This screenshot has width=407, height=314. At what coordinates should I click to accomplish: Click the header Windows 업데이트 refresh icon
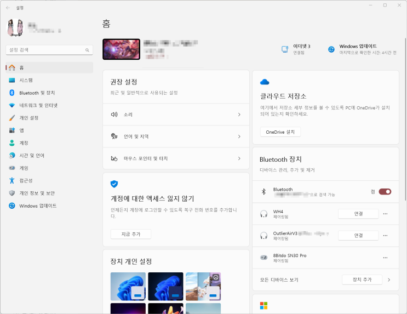[x=331, y=49]
